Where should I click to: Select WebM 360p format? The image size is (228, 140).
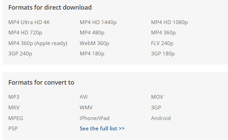[95, 43]
